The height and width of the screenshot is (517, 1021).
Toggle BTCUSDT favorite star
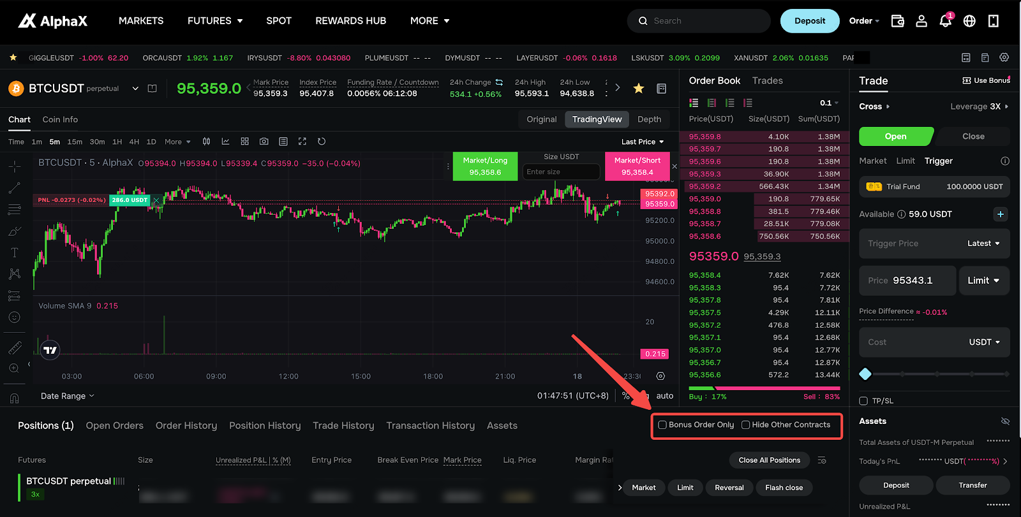tap(638, 89)
